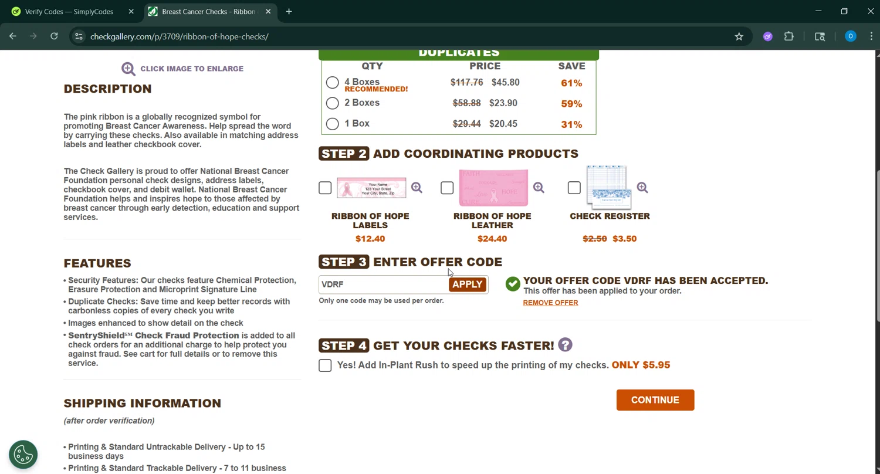Click the Description heading
Screen dimensions: 880x474
point(107,89)
